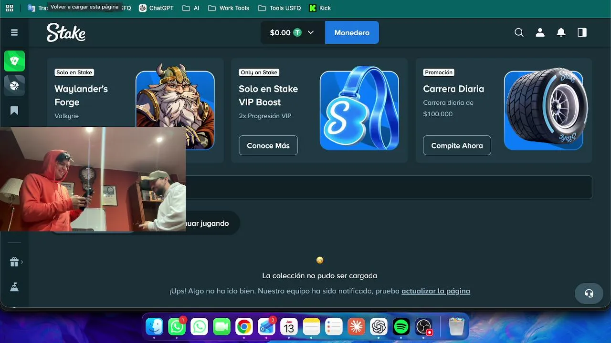Click the Compite Ahora button

point(457,145)
